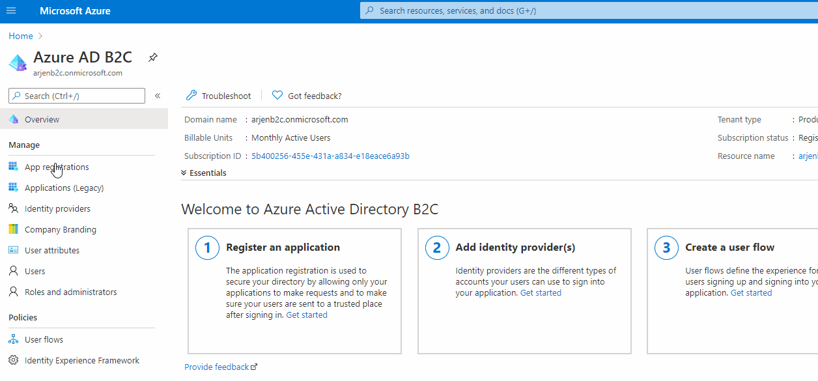818x381 pixels.
Task: Pin Azure AD B2C to dashboard
Action: tap(152, 57)
